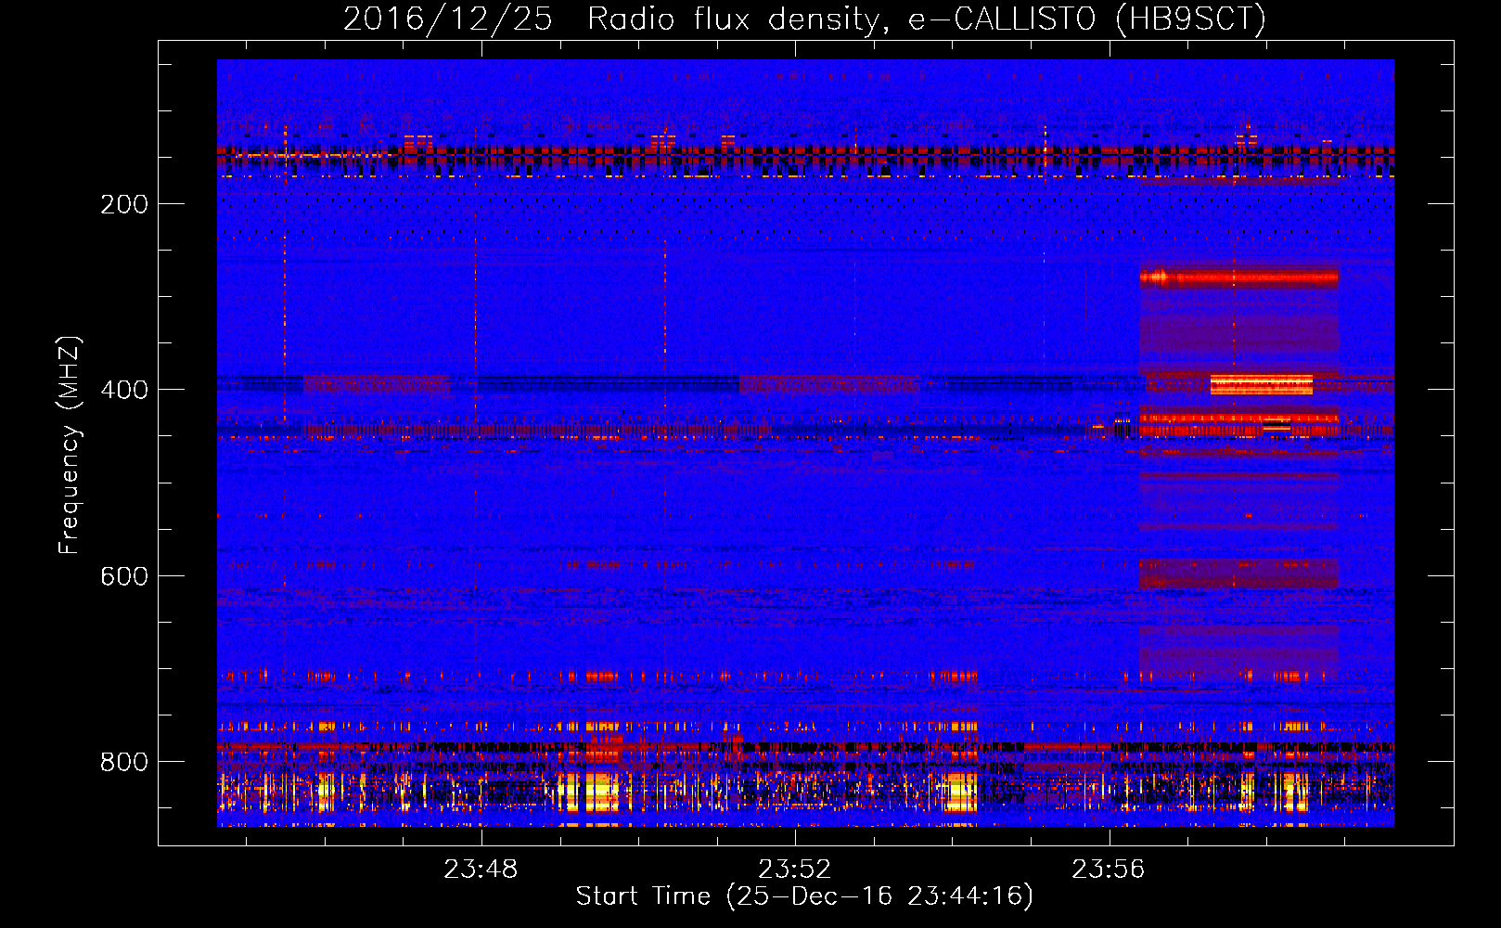The width and height of the screenshot is (1501, 928).
Task: Click the 23:56 time tick label
Action: (x=1109, y=870)
